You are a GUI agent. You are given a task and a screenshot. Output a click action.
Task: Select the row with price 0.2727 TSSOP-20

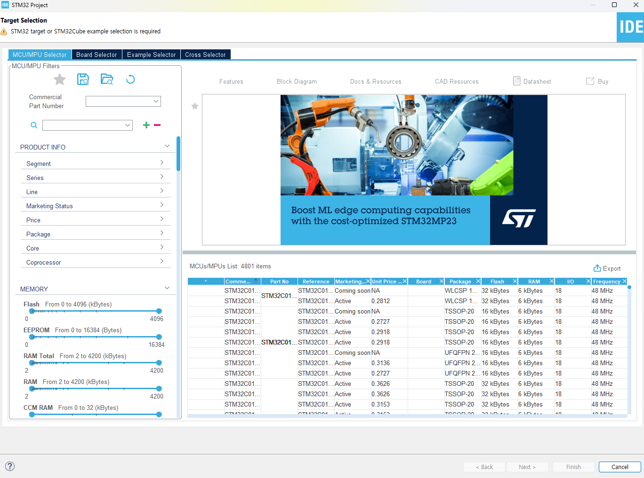point(407,321)
